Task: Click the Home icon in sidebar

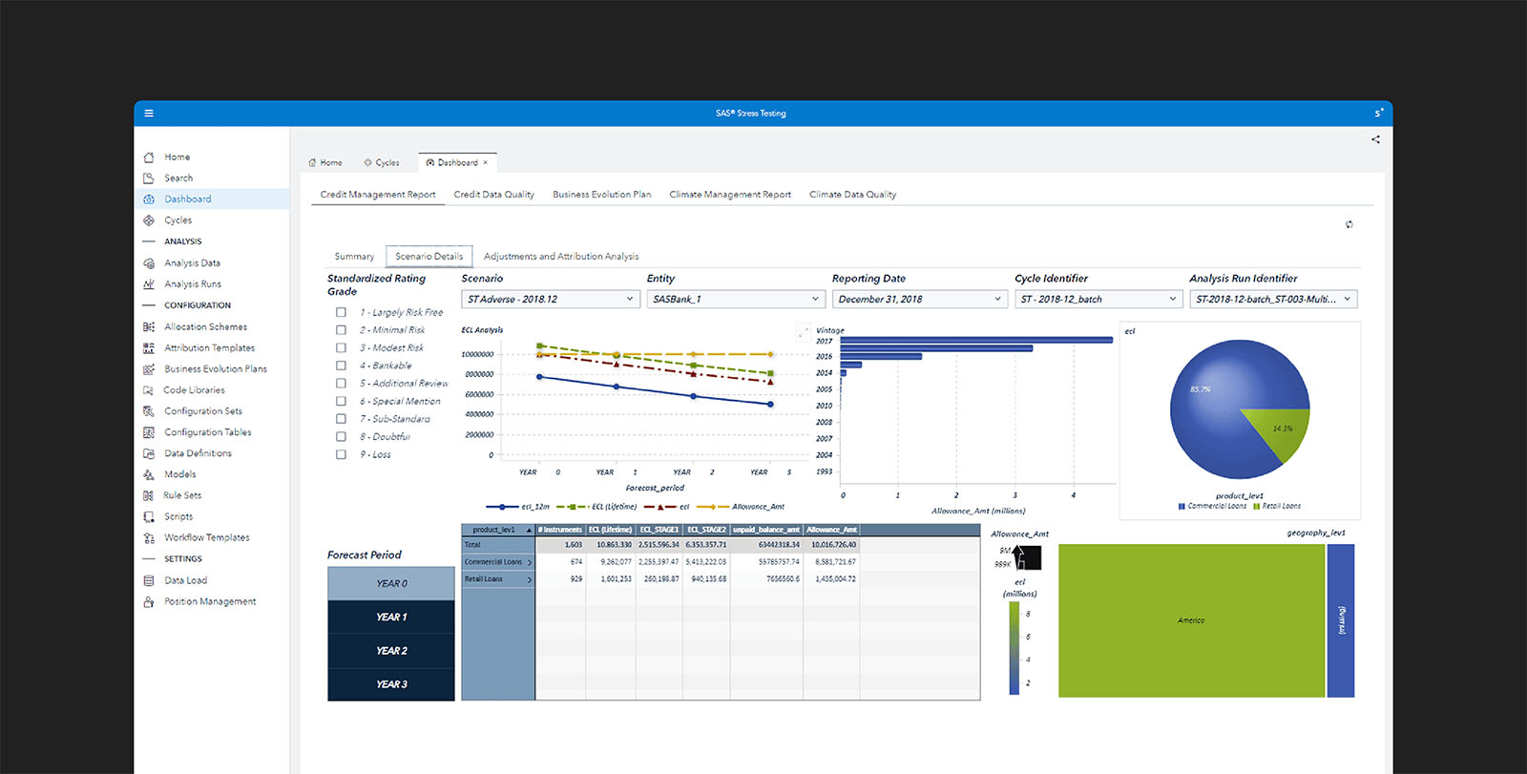Action: 149,157
